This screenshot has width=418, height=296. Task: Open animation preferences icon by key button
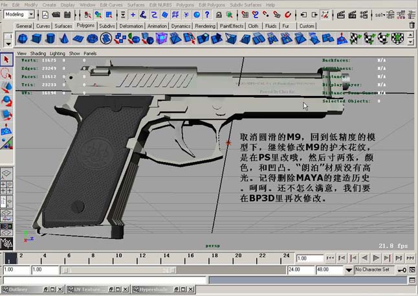point(412,270)
